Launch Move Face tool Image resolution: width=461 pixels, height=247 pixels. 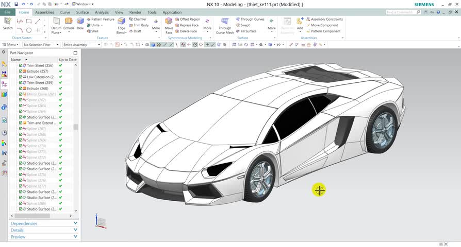[169, 26]
